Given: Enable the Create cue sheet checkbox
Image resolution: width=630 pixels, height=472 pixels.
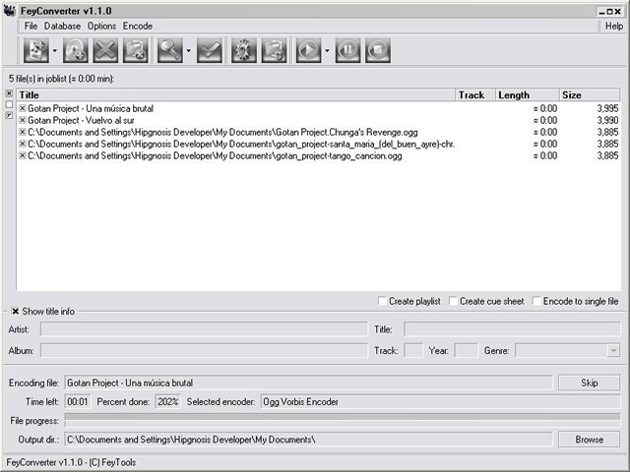Looking at the screenshot, I should coord(454,301).
